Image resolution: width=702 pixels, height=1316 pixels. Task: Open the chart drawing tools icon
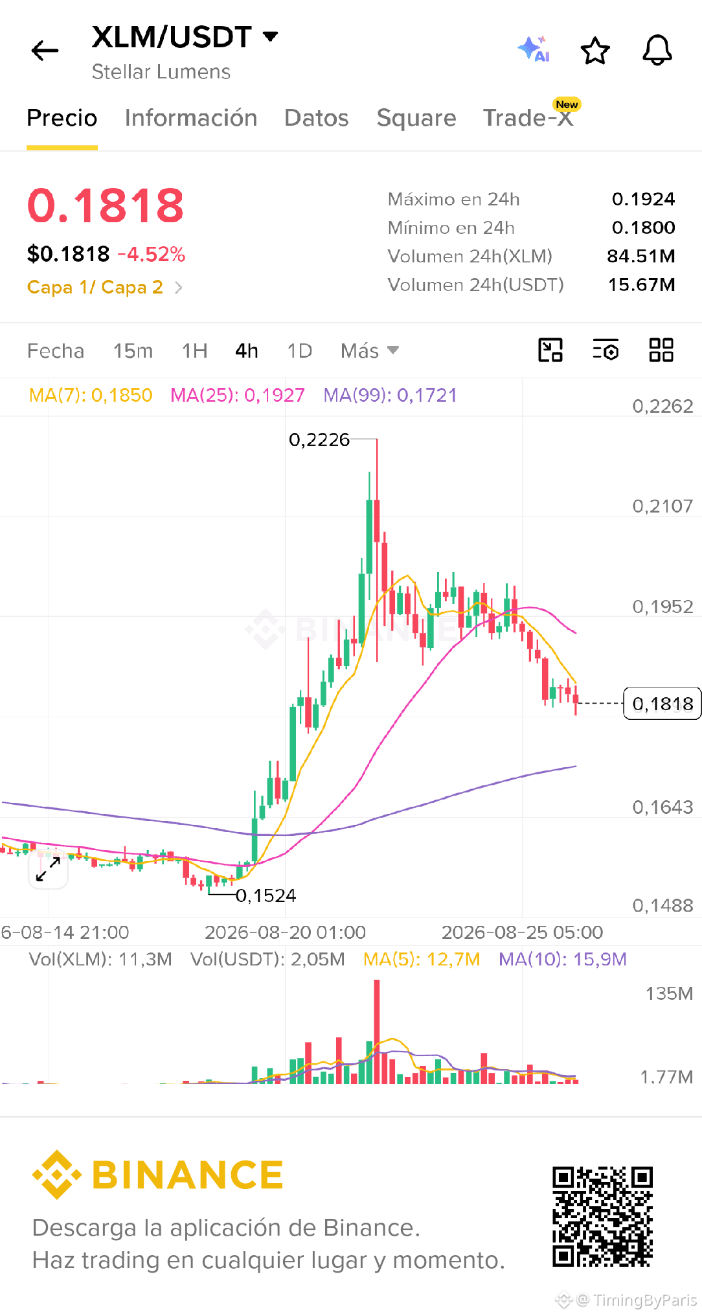(550, 351)
